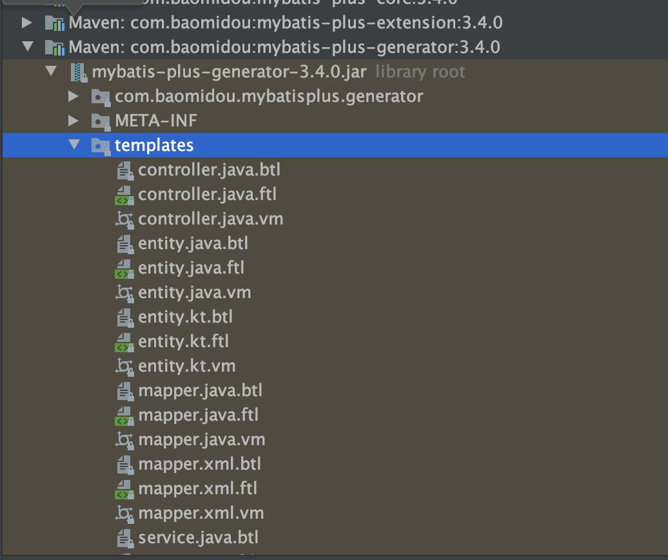The image size is (668, 560).
Task: Click the jar archive icon of mybatis-plus-generator-3.4.0.jar
Action: coord(79,72)
